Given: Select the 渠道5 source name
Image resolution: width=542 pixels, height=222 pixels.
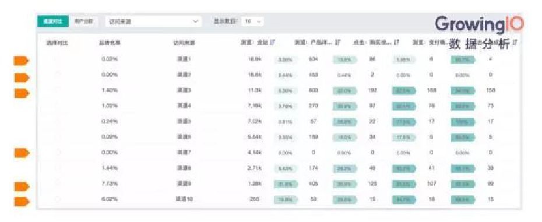Looking at the screenshot, I should tap(184, 121).
